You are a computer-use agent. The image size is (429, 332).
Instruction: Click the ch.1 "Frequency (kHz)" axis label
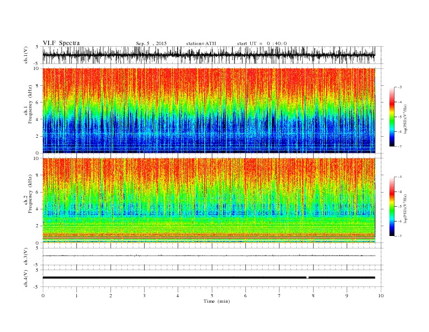tap(30, 104)
